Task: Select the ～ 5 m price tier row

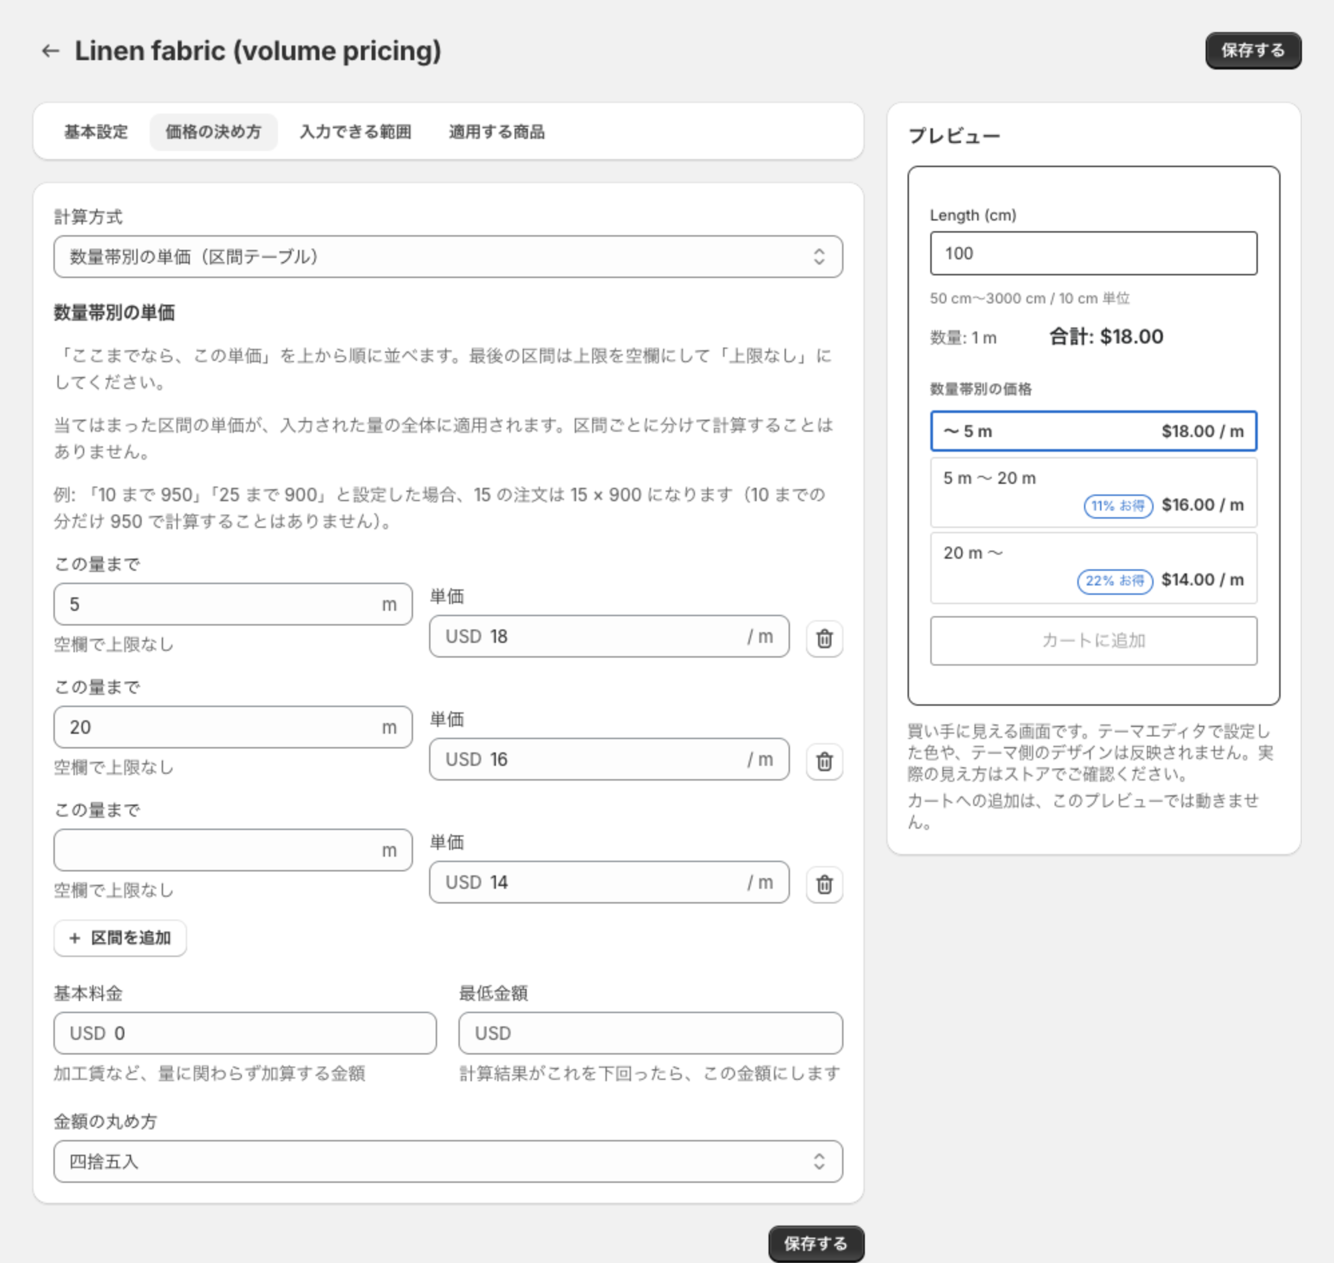Action: [1093, 431]
